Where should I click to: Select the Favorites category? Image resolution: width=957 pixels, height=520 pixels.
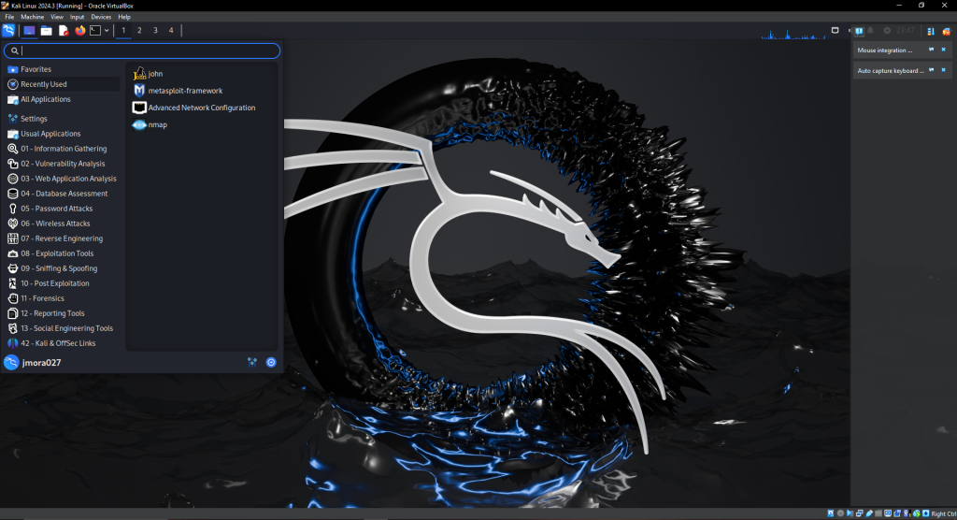(x=63, y=69)
